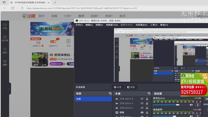Click the browser back arrow

click(x=5, y=8)
